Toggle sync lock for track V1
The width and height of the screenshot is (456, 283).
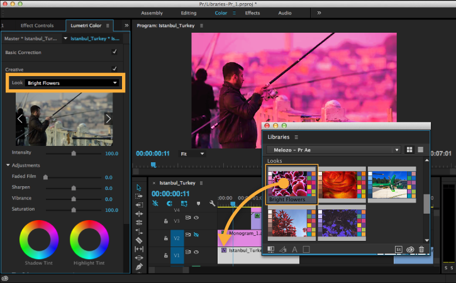pos(188,252)
